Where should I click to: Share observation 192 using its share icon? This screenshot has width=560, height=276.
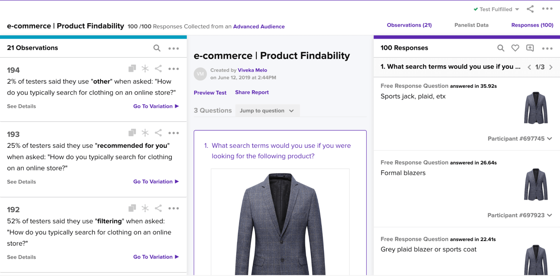click(158, 208)
